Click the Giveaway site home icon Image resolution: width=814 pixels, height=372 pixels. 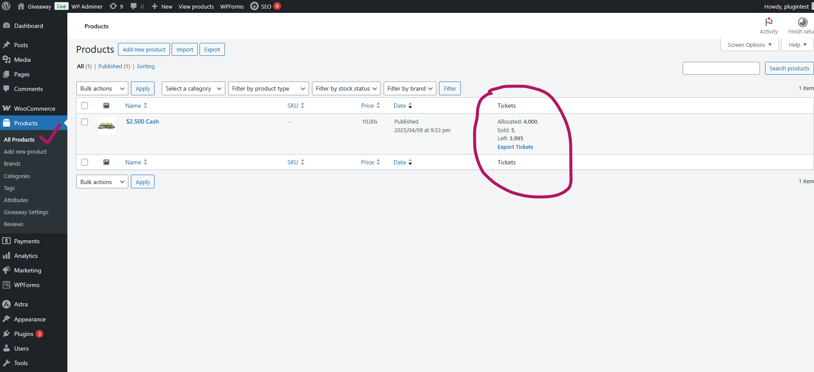21,6
